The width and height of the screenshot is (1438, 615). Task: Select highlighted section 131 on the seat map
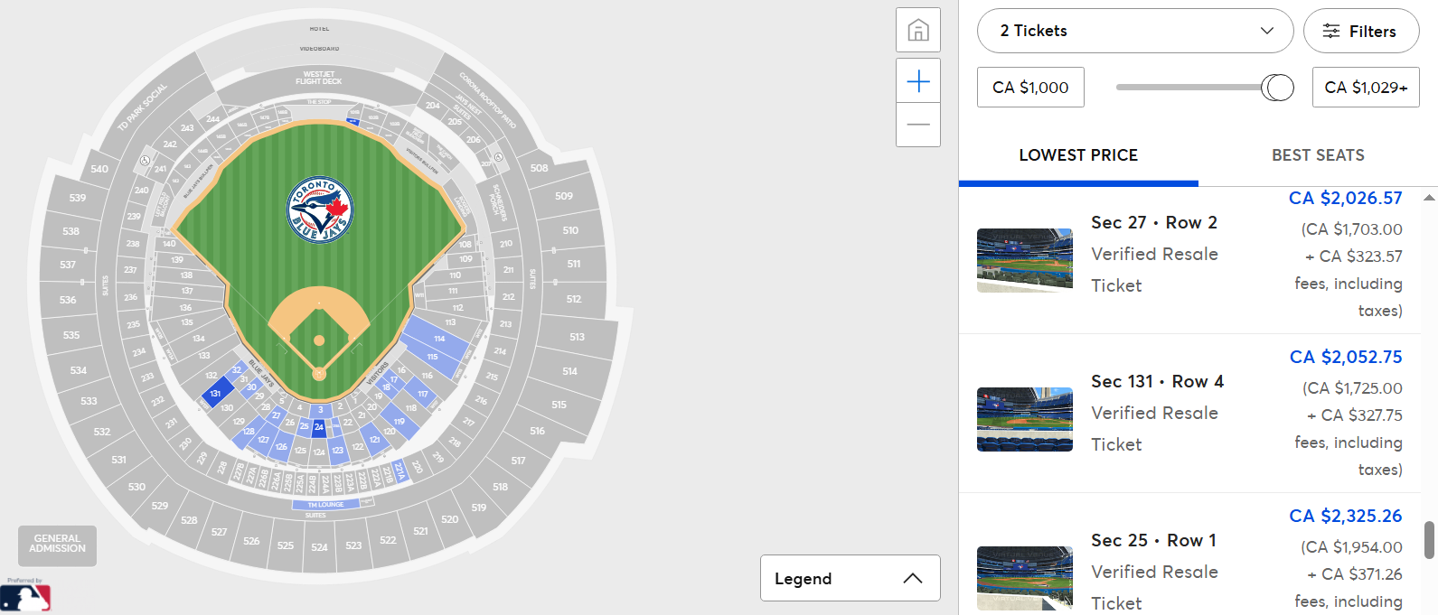click(215, 394)
